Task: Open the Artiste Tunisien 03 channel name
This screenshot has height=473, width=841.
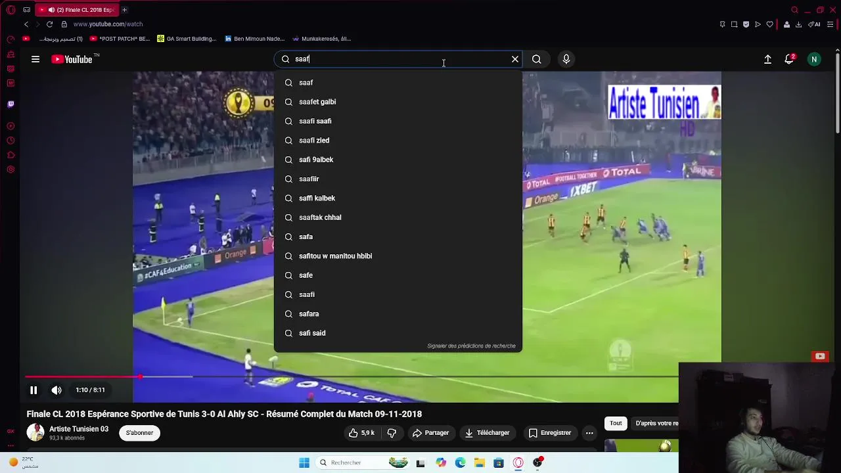Action: [x=79, y=429]
